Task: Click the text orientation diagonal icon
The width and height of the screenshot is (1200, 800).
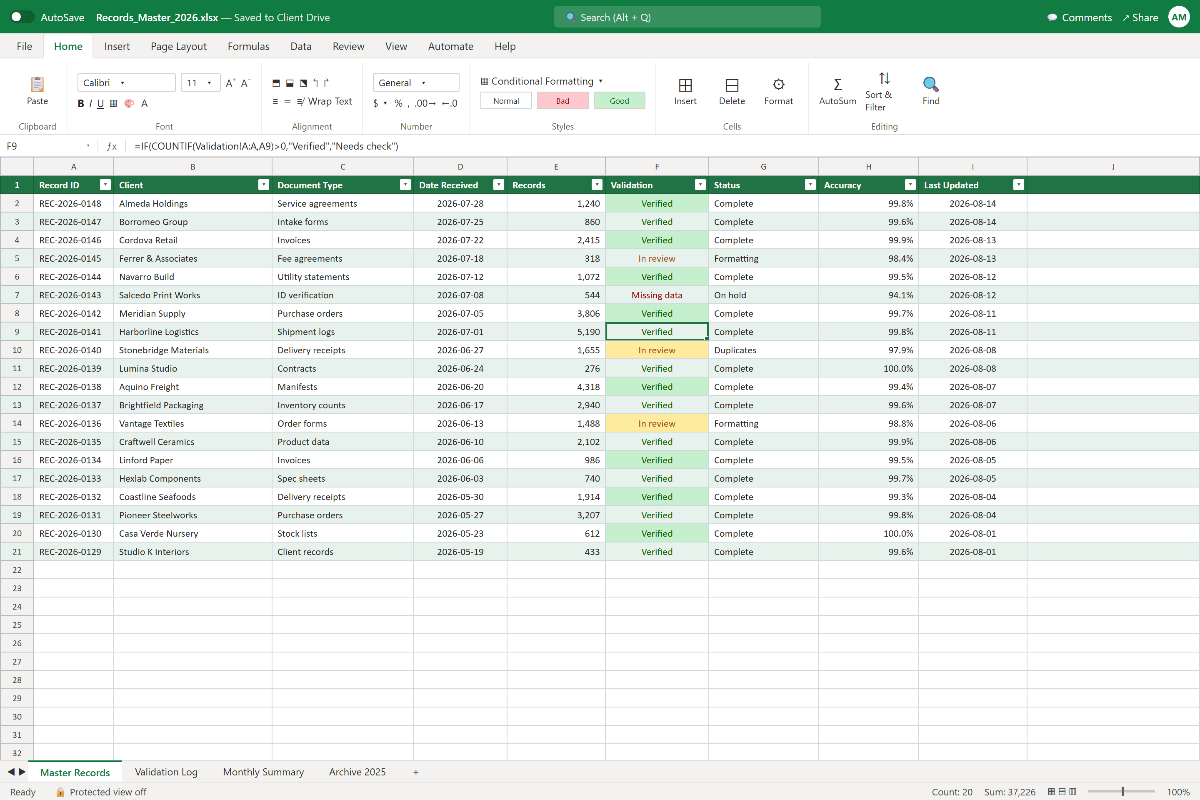Action: 304,82
